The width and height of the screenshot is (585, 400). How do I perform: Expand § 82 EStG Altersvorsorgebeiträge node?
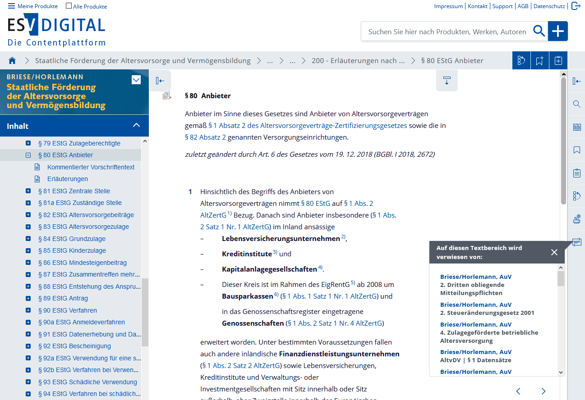click(x=28, y=215)
